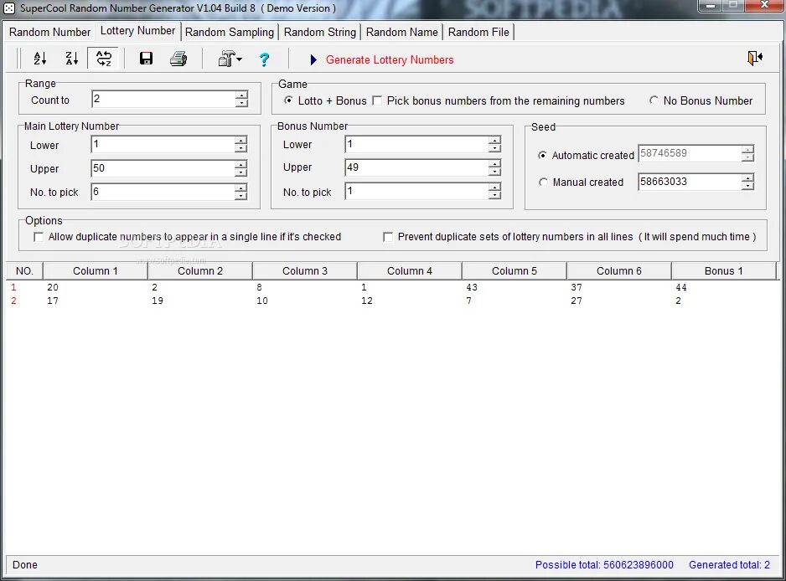Select row 2 value 17 in Column 1
The height and width of the screenshot is (581, 786).
(x=53, y=301)
